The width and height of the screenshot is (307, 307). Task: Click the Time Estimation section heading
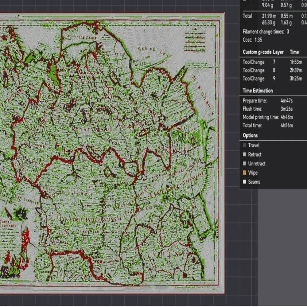[258, 91]
